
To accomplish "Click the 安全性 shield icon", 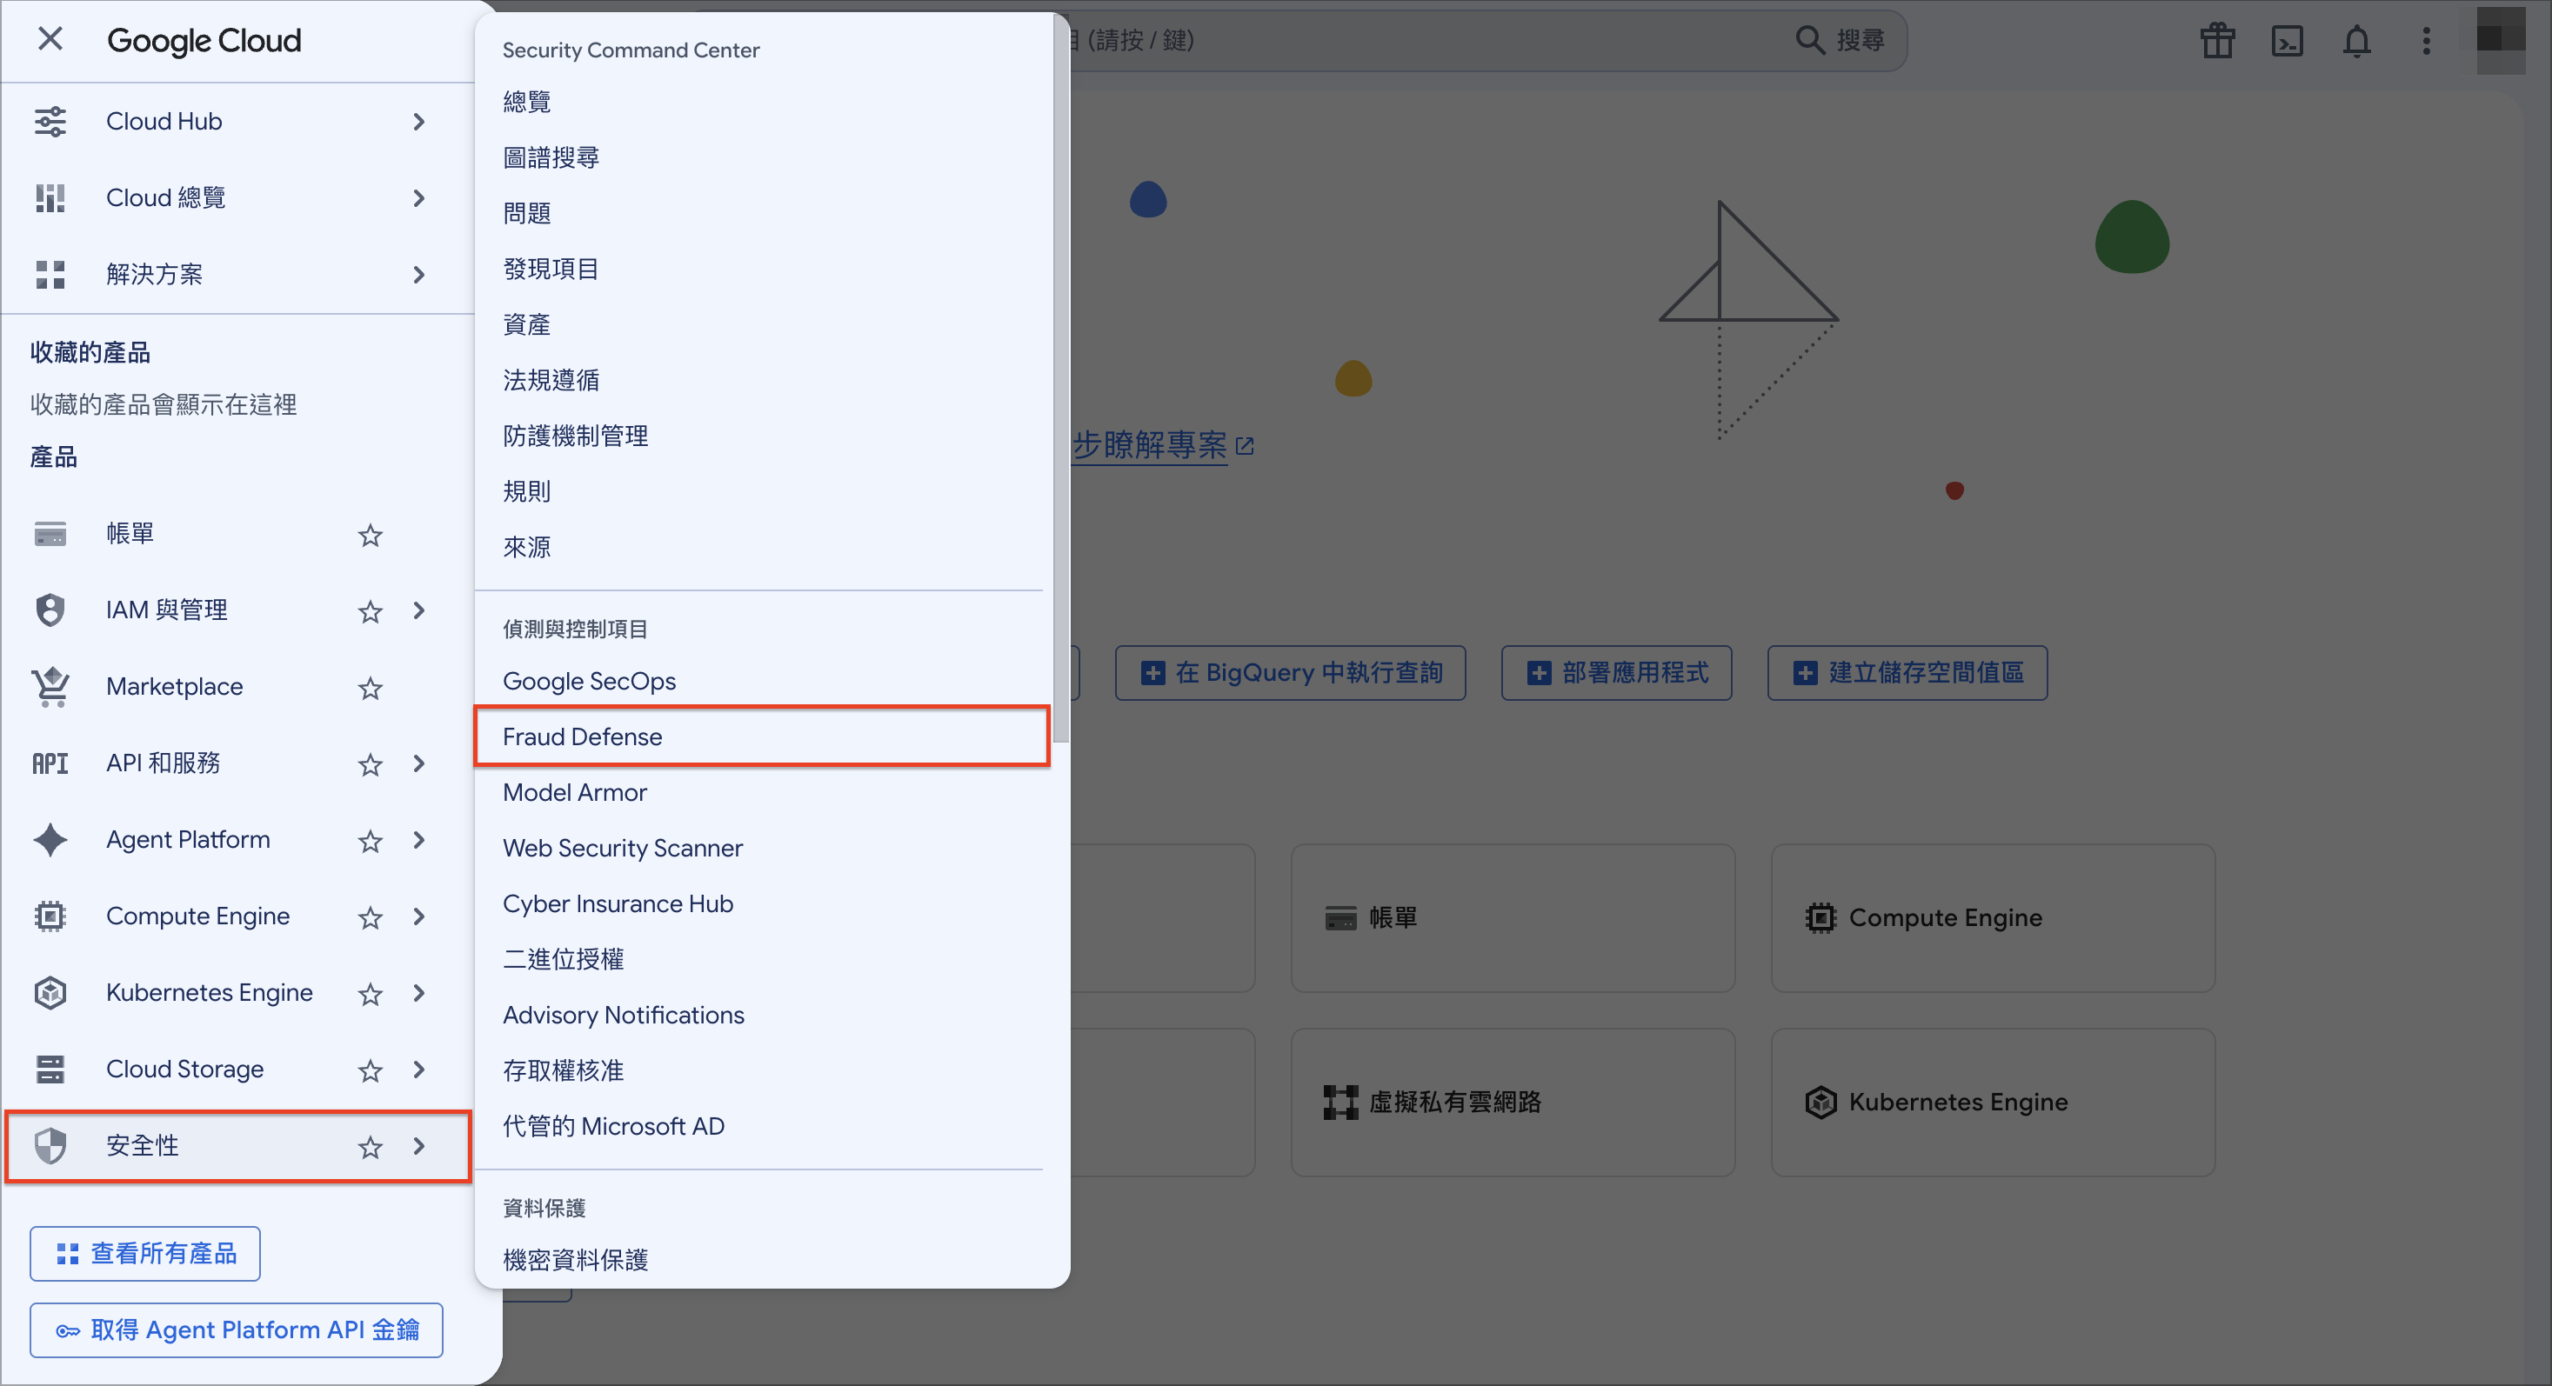I will click(x=50, y=1146).
